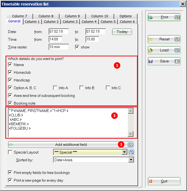Click the Add additional field button
The width and height of the screenshot is (187, 191).
tap(71, 144)
